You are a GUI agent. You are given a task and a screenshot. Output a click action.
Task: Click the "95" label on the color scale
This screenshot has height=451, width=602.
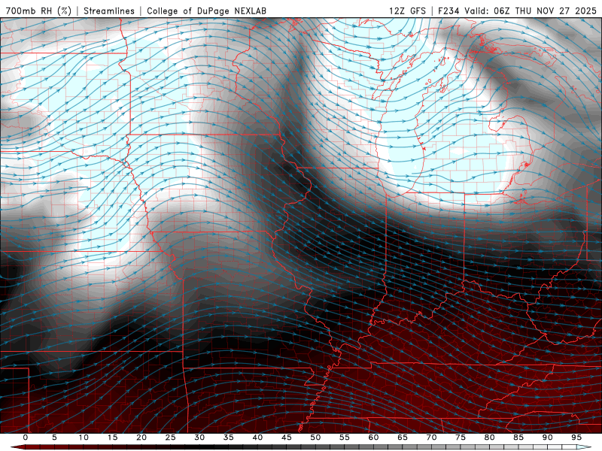tap(576, 437)
